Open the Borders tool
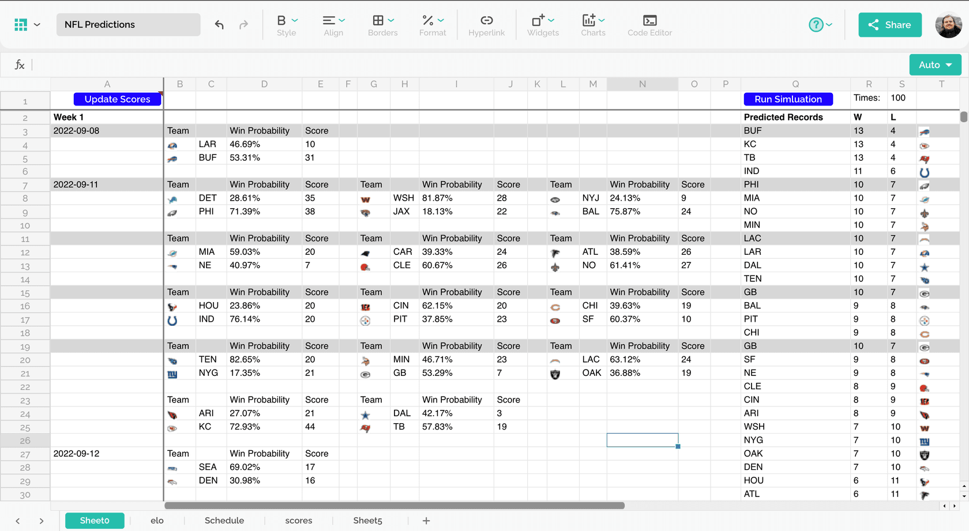This screenshot has width=969, height=531. point(382,25)
